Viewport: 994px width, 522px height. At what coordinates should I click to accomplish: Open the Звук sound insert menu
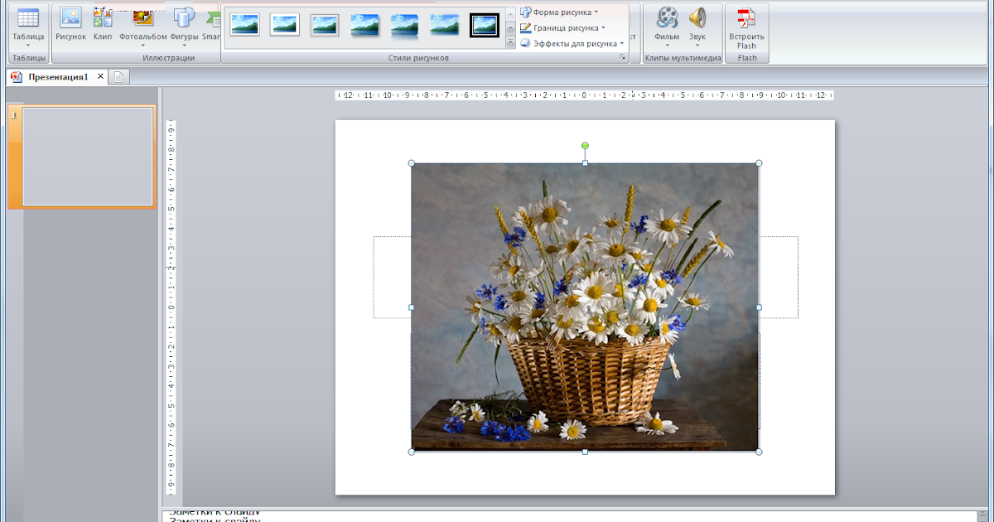pos(697,25)
